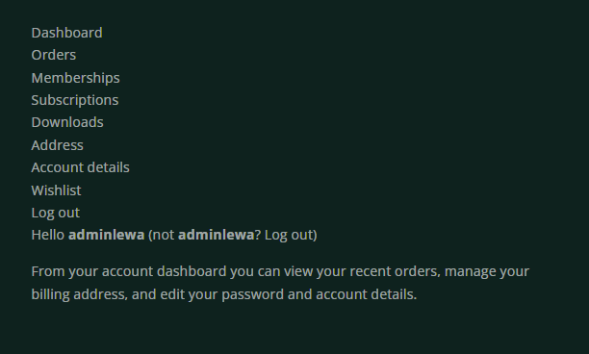The image size is (589, 354).
Task: Click the words manage your in description
Action: [487, 271]
